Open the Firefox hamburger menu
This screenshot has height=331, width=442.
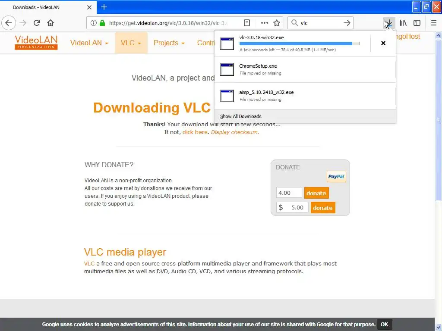click(434, 23)
